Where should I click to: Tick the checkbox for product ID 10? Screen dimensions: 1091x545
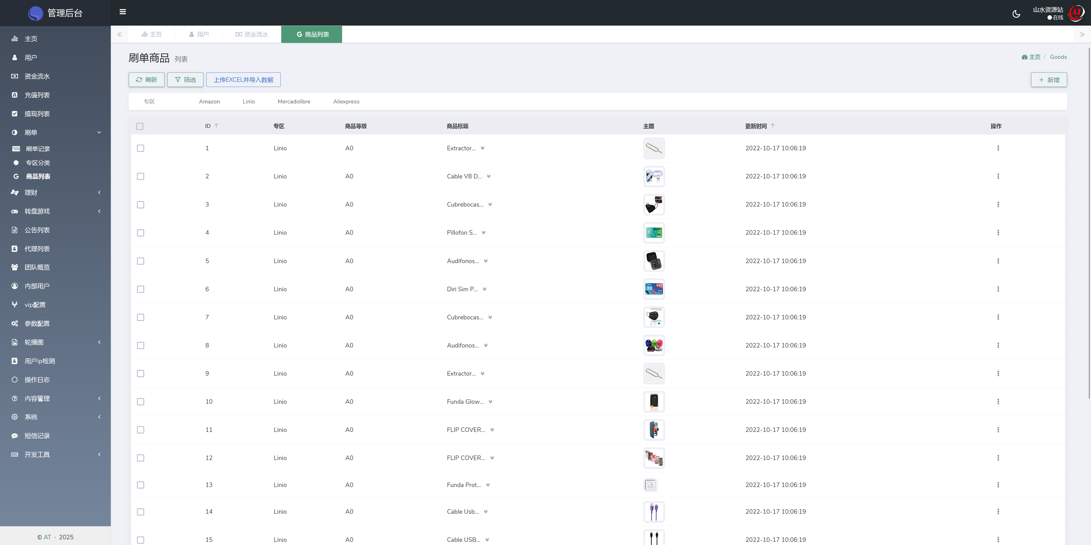point(141,402)
